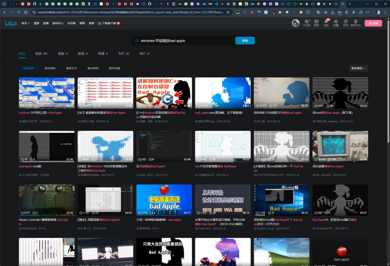390x266 pixels.
Task: Sort results by 最新发布
Action: coord(72,68)
